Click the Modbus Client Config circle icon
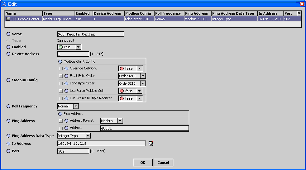 pos(60,62)
